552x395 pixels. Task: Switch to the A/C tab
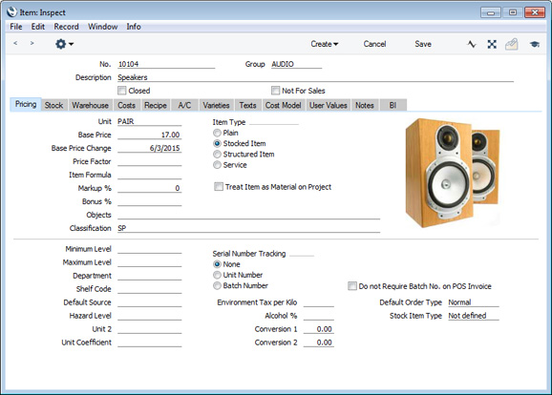pyautogui.click(x=184, y=105)
